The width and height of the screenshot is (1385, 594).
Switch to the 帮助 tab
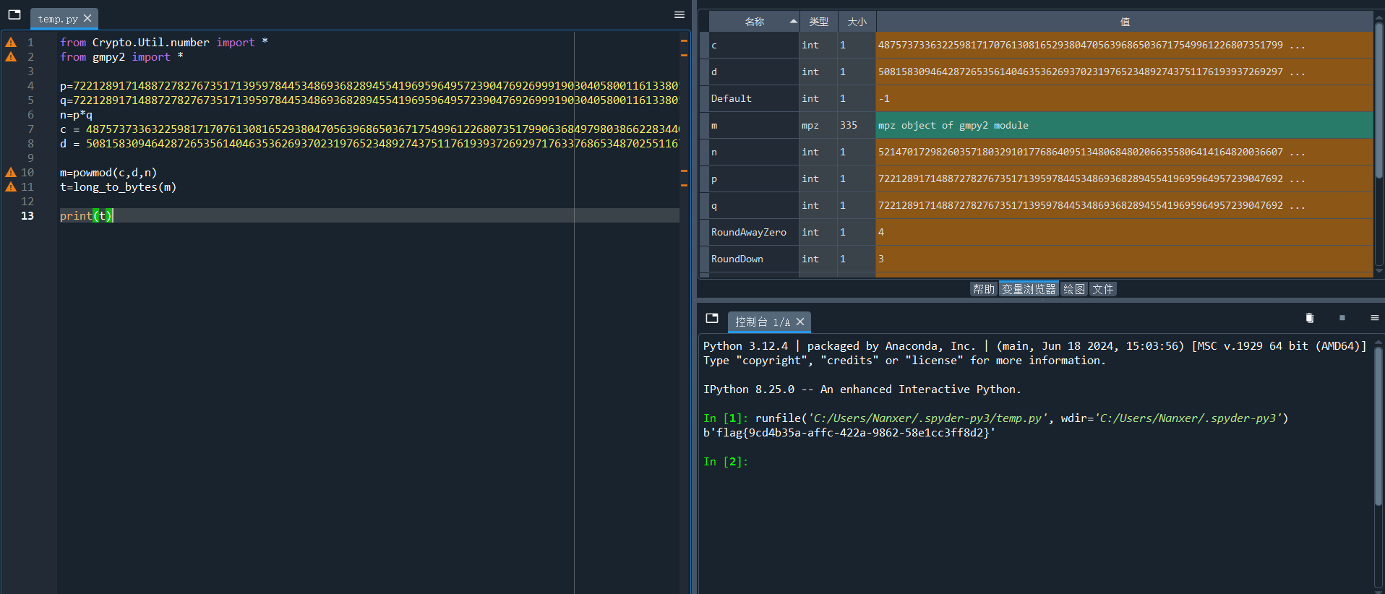click(983, 289)
